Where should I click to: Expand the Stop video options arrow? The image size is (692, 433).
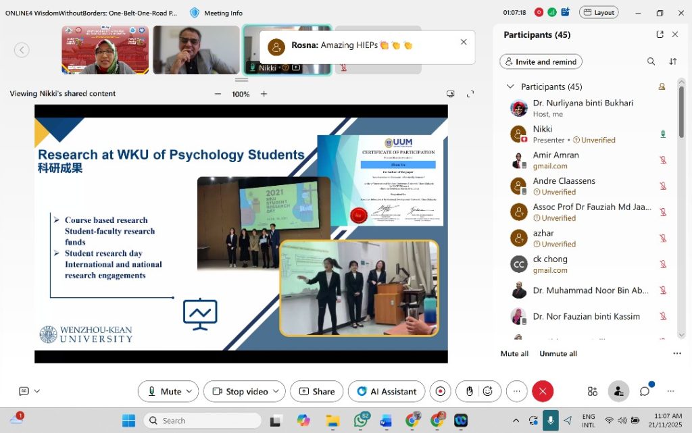(276, 391)
